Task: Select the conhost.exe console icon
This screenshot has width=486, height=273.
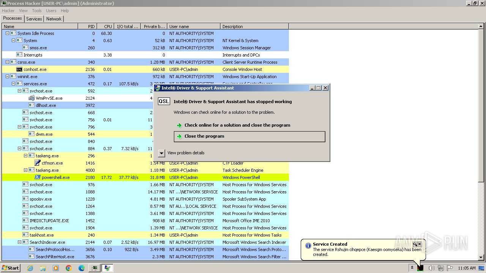Action: [19, 69]
